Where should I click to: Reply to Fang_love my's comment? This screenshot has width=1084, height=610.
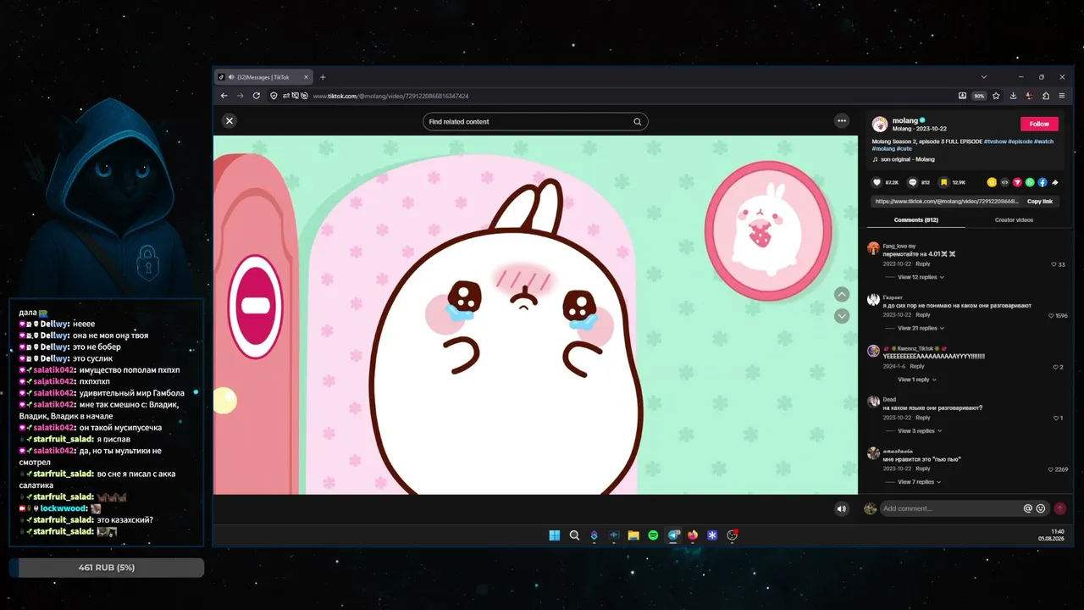tap(923, 264)
